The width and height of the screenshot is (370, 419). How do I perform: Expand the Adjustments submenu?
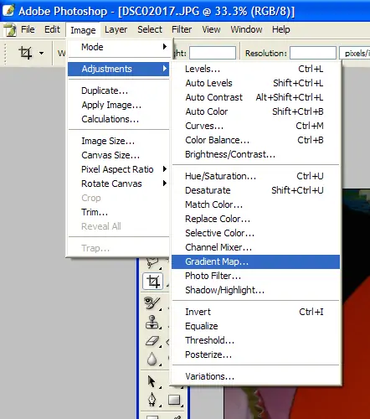tap(119, 69)
